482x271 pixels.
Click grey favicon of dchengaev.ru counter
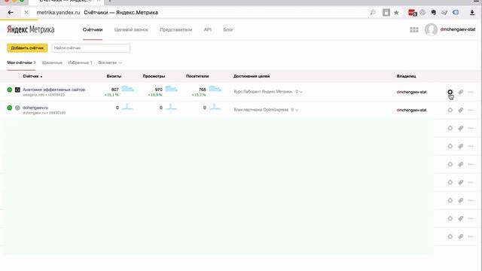pyautogui.click(x=17, y=108)
